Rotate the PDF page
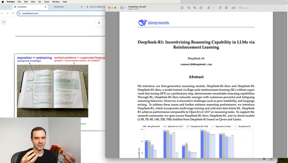The image size is (288, 163). pos(220,8)
